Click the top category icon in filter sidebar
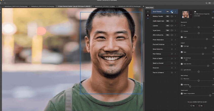This screenshot has width=214, height=111. [x=148, y=12]
